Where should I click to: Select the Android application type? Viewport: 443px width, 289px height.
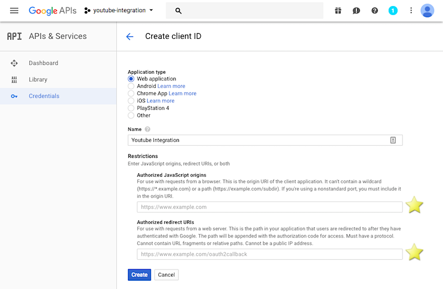point(131,86)
